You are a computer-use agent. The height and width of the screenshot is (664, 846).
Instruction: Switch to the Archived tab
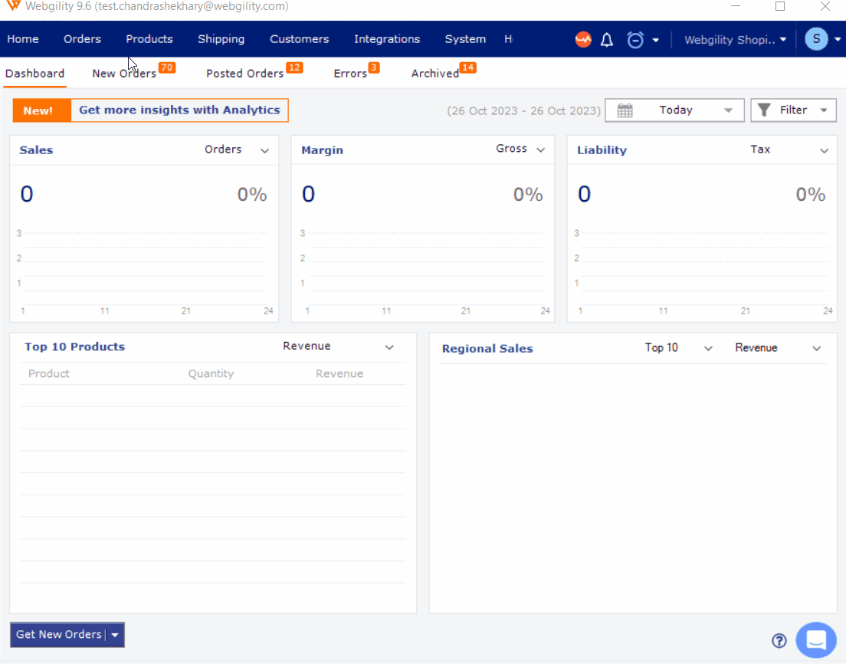(x=434, y=74)
